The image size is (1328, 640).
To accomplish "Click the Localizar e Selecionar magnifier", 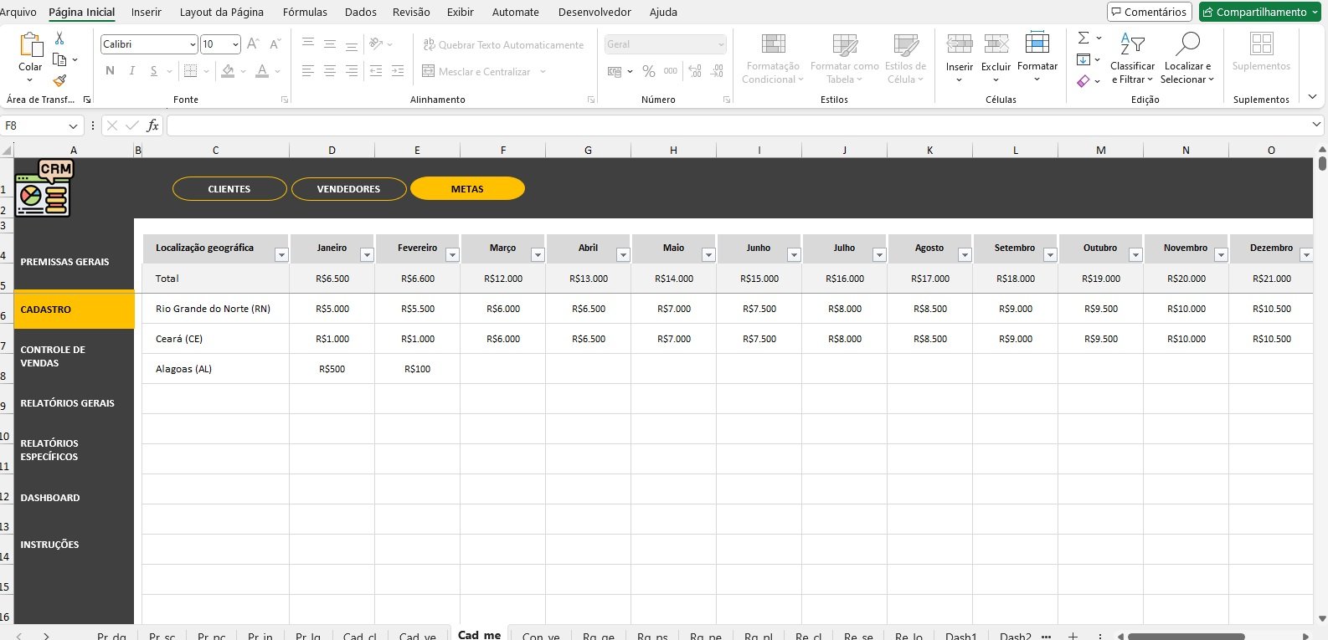I will pos(1186,44).
